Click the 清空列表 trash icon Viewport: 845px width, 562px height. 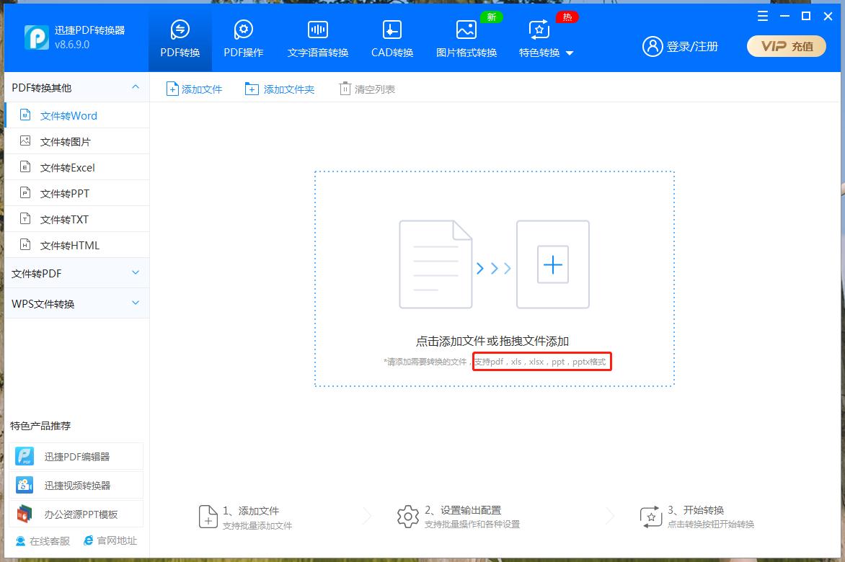tap(345, 88)
